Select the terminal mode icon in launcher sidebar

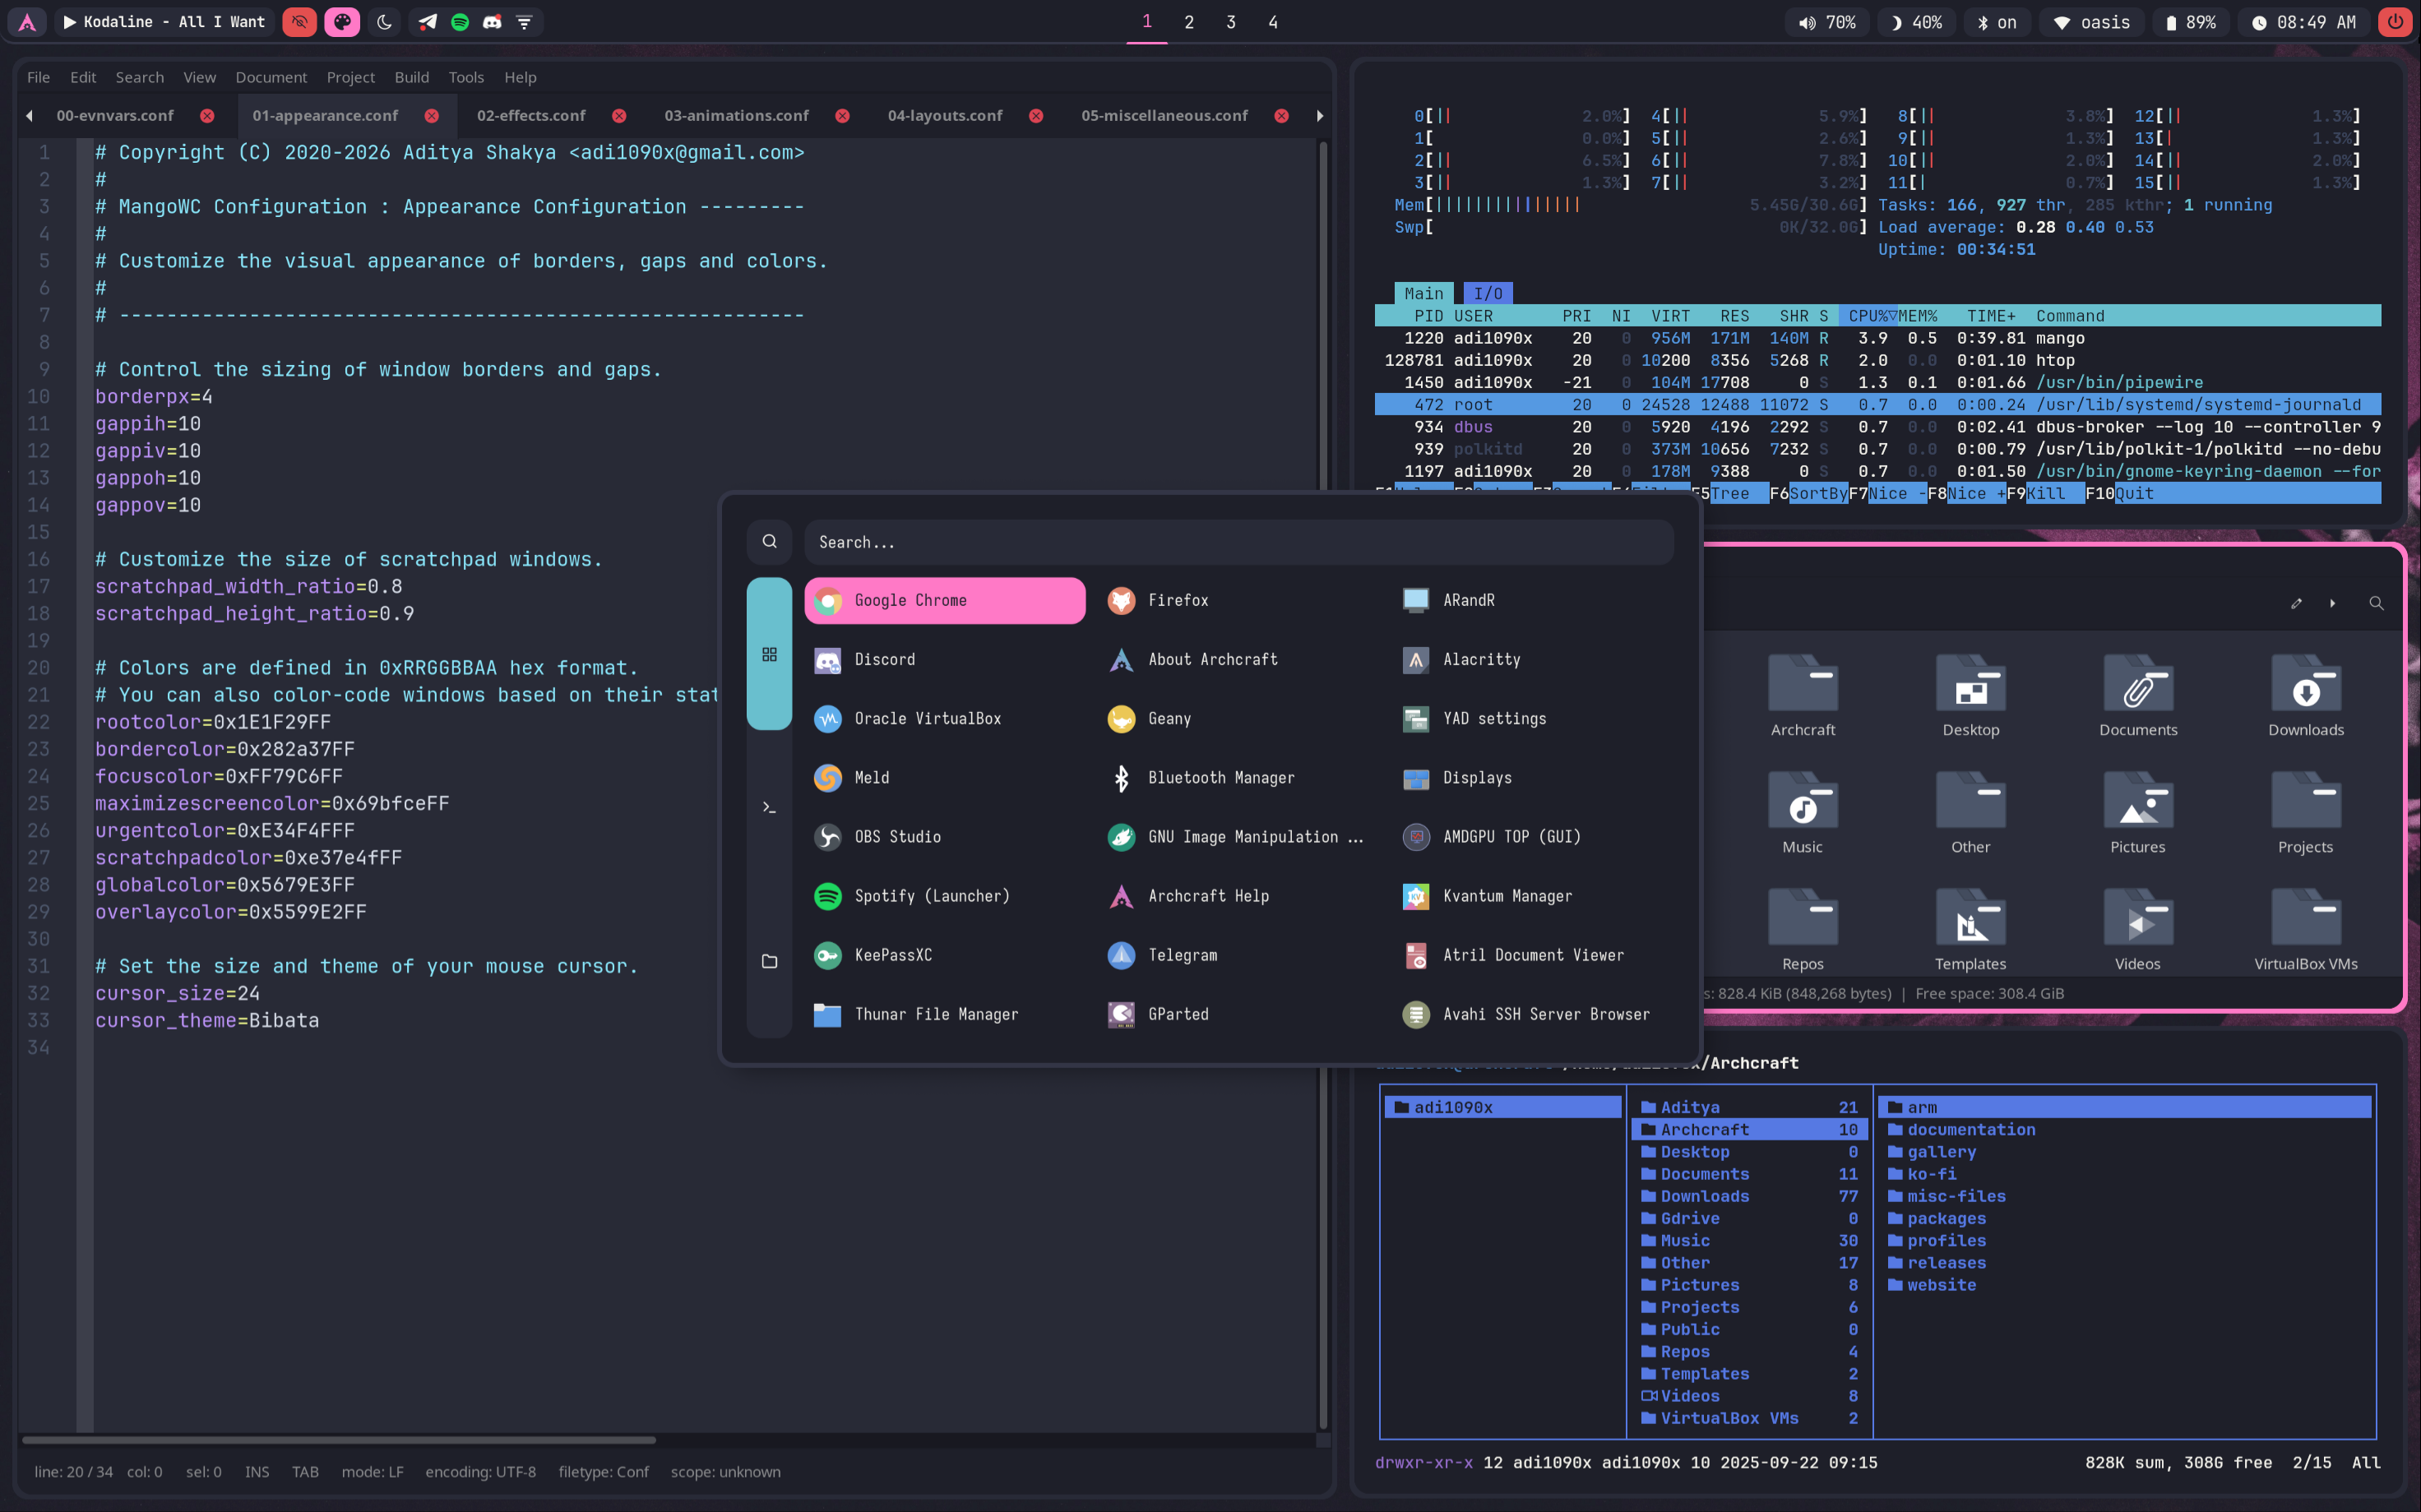click(769, 807)
